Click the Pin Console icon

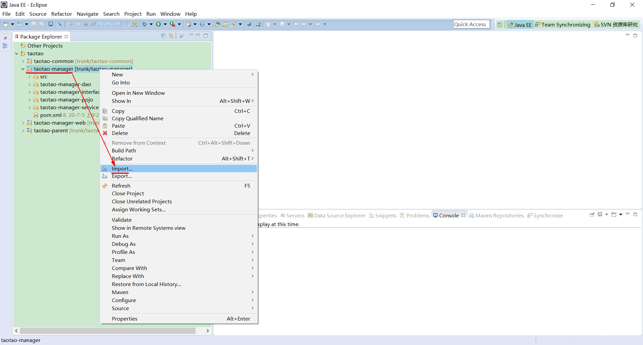click(592, 214)
